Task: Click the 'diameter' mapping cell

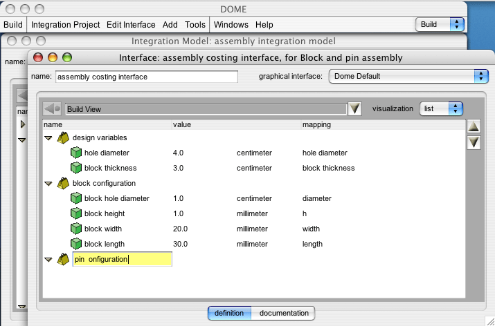Action: pyautogui.click(x=317, y=198)
